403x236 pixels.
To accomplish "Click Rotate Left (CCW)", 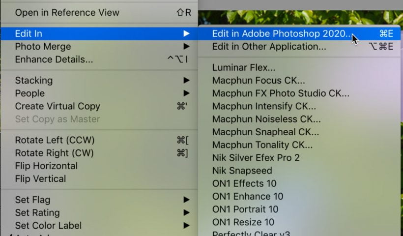I will pyautogui.click(x=99, y=140).
